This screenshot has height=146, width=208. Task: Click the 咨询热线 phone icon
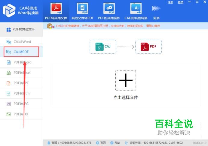pos(126,143)
